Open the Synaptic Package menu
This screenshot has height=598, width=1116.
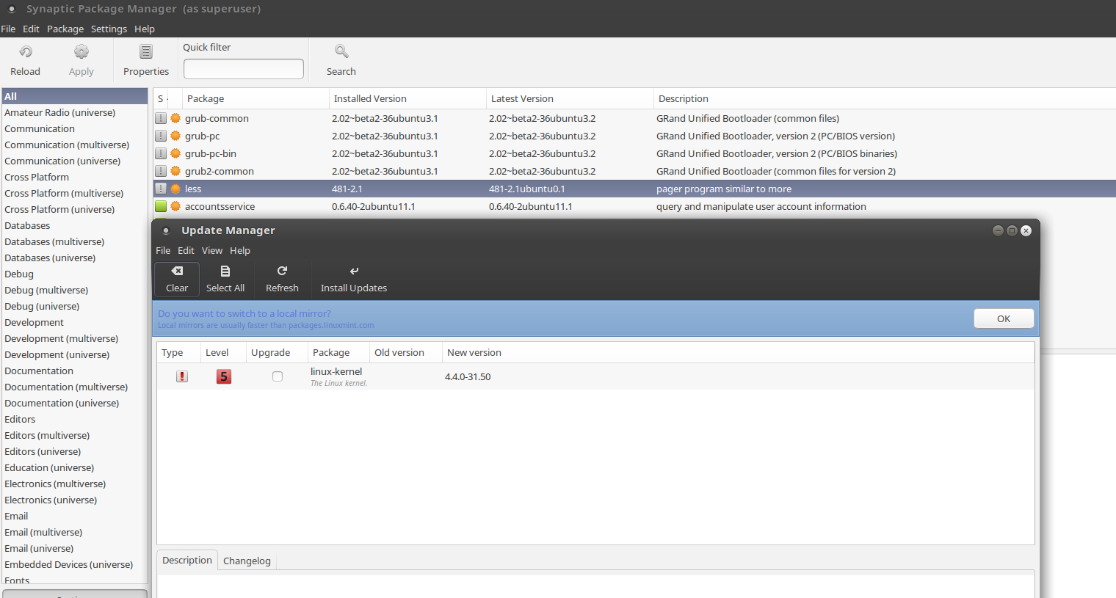pyautogui.click(x=65, y=29)
